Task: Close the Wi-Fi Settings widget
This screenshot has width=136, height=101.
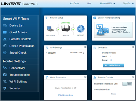Action: coord(85,47)
